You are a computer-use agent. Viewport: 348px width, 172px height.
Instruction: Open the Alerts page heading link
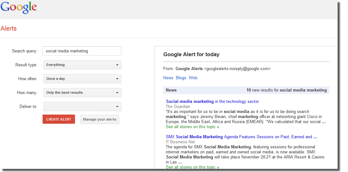pos(9,28)
